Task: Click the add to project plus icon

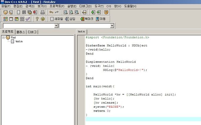Action: (93, 12)
